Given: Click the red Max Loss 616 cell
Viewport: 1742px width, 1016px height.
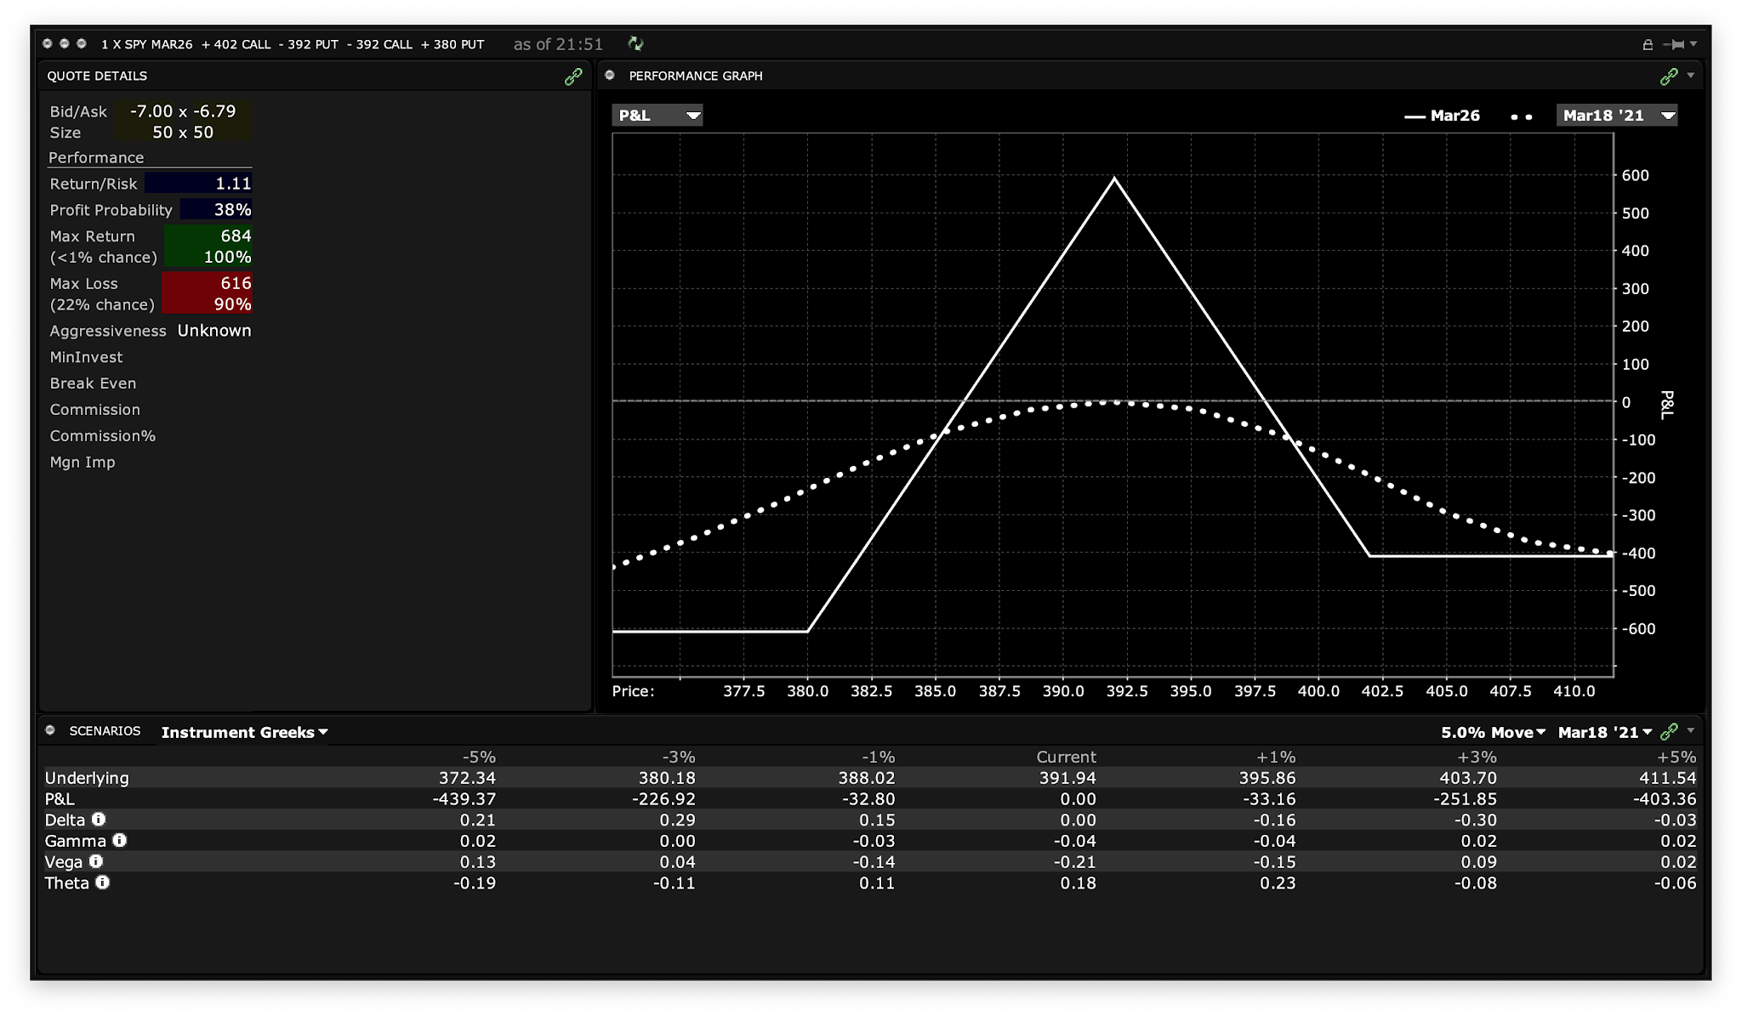Looking at the screenshot, I should pyautogui.click(x=207, y=293).
